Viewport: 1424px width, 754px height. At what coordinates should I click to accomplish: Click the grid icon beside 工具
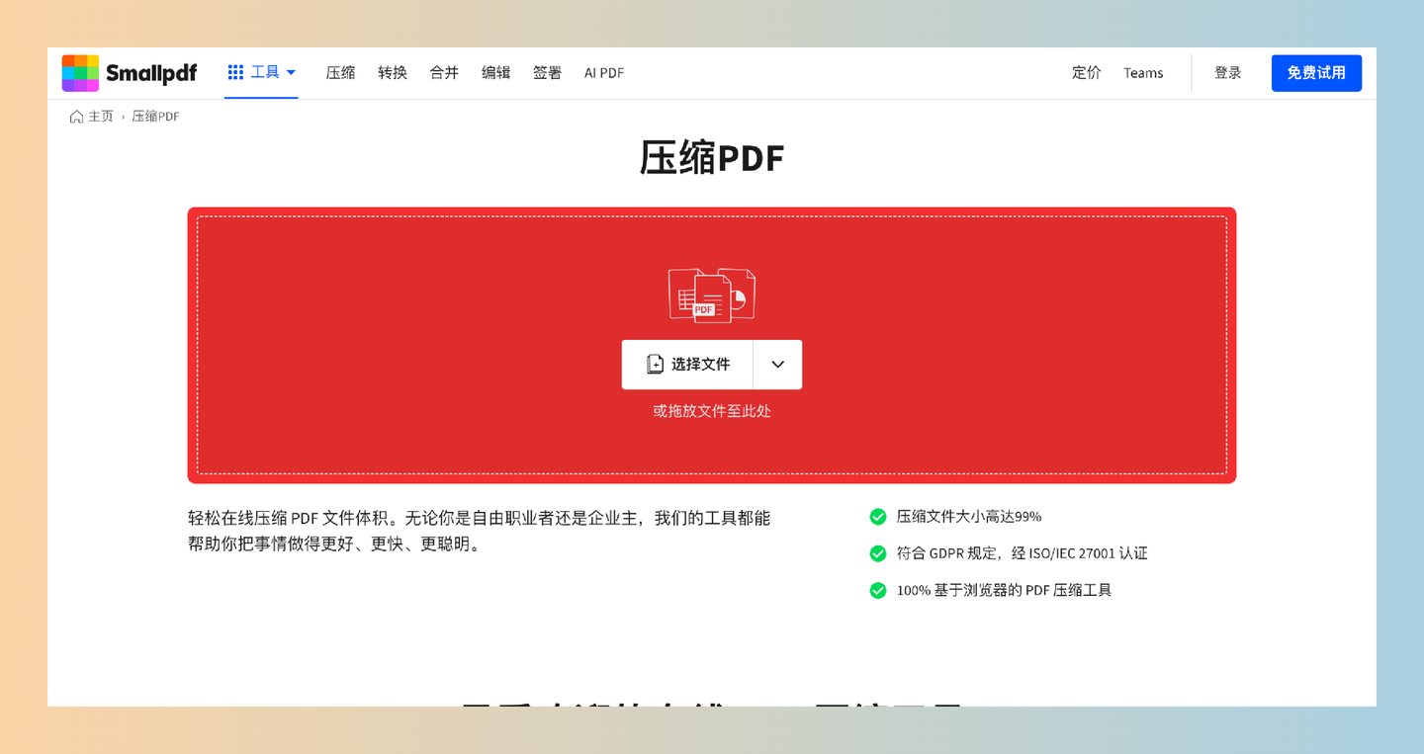[x=235, y=71]
